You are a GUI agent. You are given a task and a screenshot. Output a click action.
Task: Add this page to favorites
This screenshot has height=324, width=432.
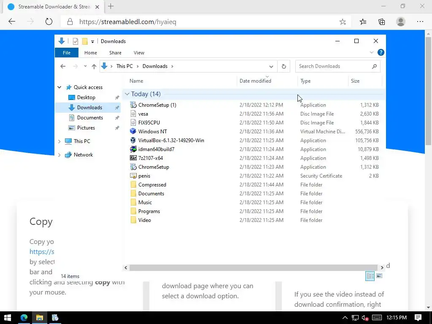pos(343,22)
